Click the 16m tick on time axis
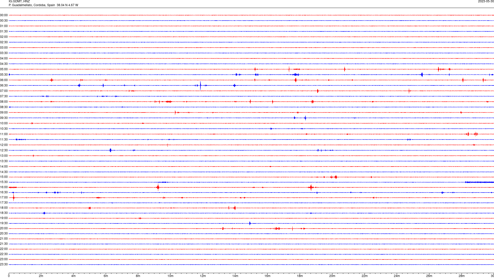The width and height of the screenshot is (494, 278). [x=268, y=276]
